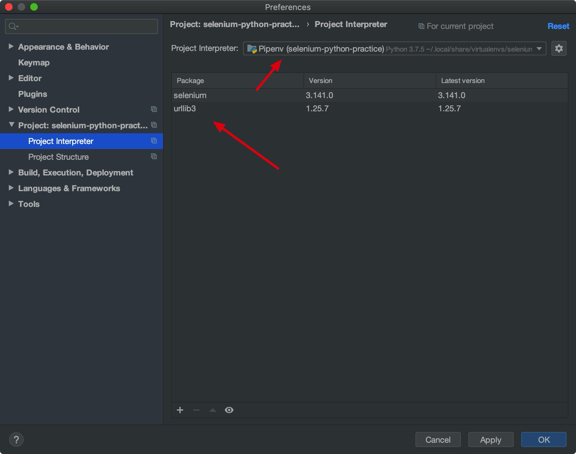576x454 pixels.
Task: Expand the Tools section
Action: point(11,204)
